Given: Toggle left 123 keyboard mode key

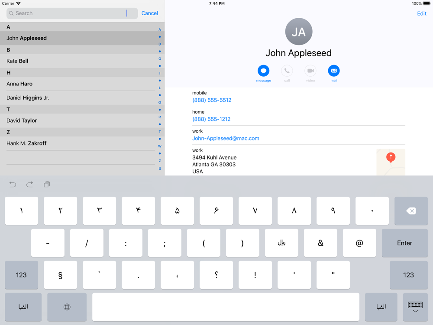Looking at the screenshot, I should pos(21,275).
